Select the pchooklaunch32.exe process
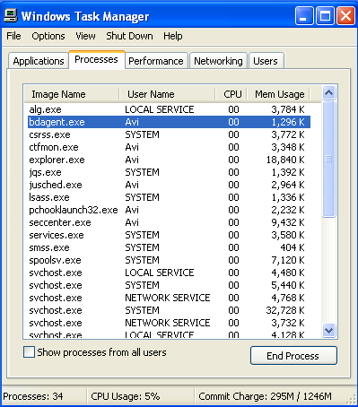Viewport: 358px width, 407px height. click(169, 210)
